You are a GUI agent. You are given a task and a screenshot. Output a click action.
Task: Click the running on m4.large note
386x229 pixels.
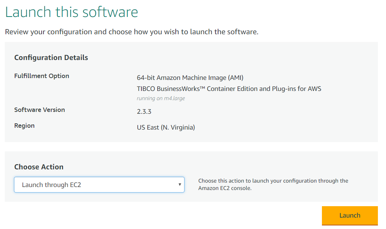pos(161,98)
